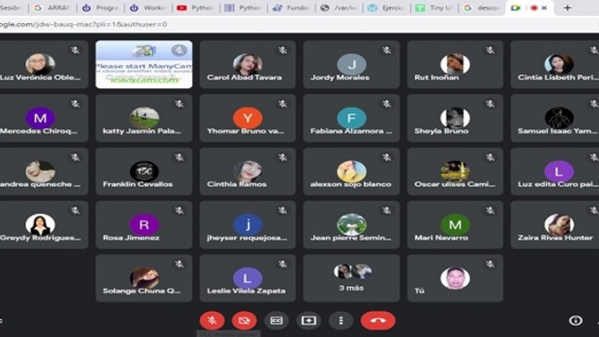Click the browser address bar URL
This screenshot has width=599, height=337.
pos(84,24)
